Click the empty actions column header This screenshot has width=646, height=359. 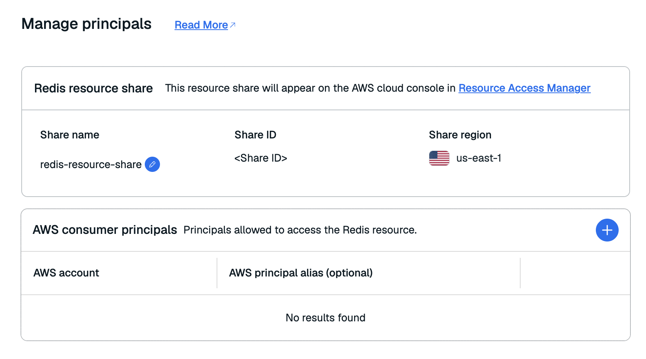tap(575, 273)
